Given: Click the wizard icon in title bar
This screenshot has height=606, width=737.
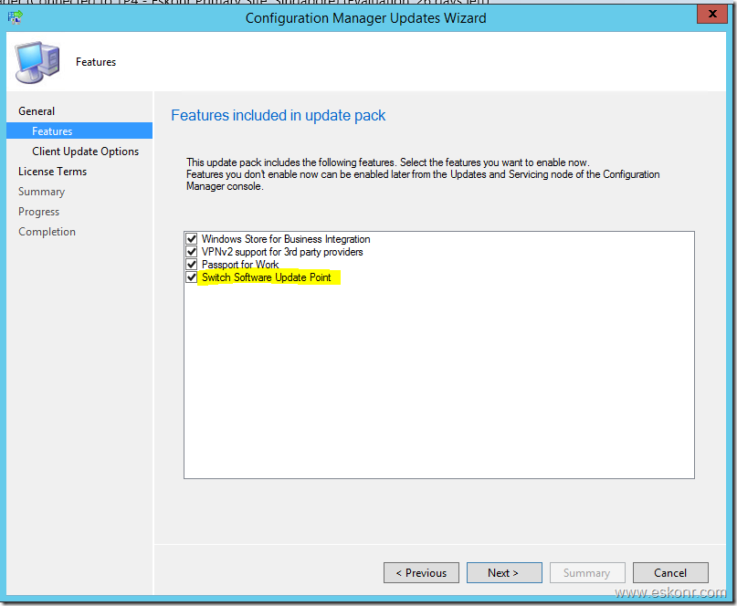Looking at the screenshot, I should (15, 17).
